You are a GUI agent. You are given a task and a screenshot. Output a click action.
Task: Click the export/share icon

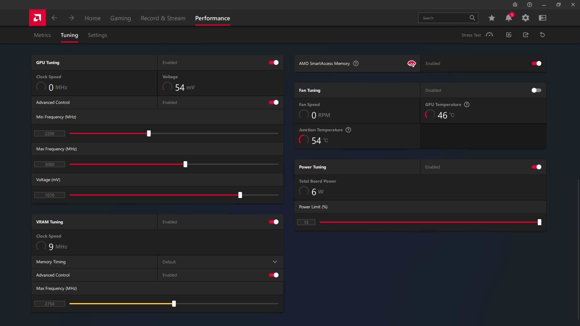[x=525, y=35]
